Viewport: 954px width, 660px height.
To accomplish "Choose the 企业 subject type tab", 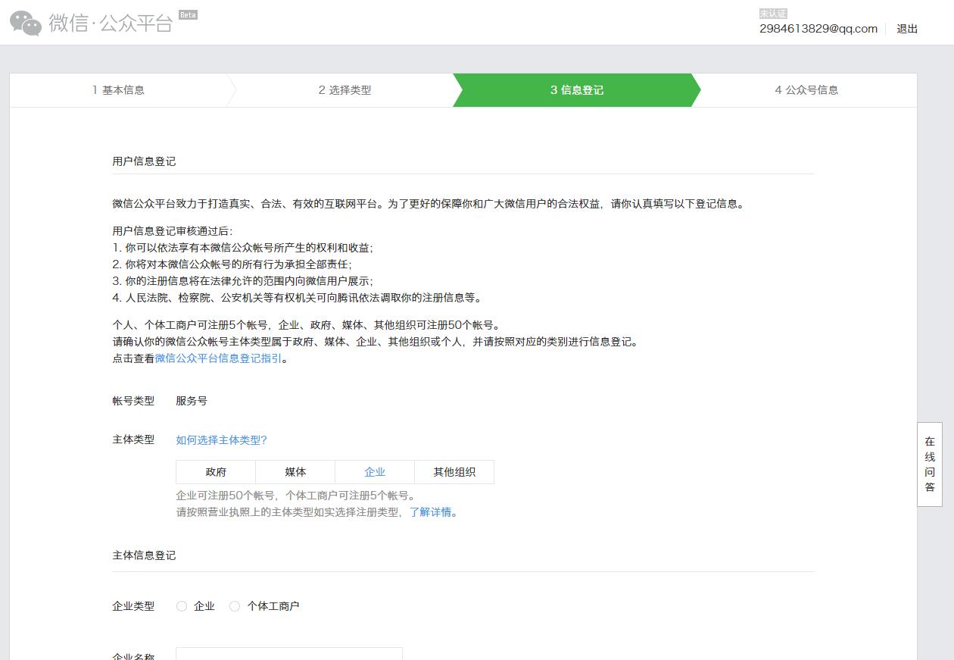I will click(375, 472).
